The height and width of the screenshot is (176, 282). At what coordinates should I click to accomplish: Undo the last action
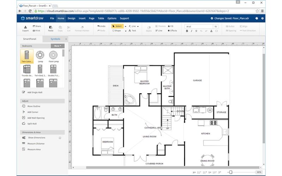(102, 26)
